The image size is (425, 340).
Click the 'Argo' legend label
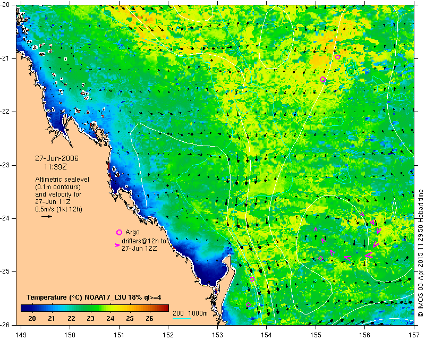pos(132,232)
